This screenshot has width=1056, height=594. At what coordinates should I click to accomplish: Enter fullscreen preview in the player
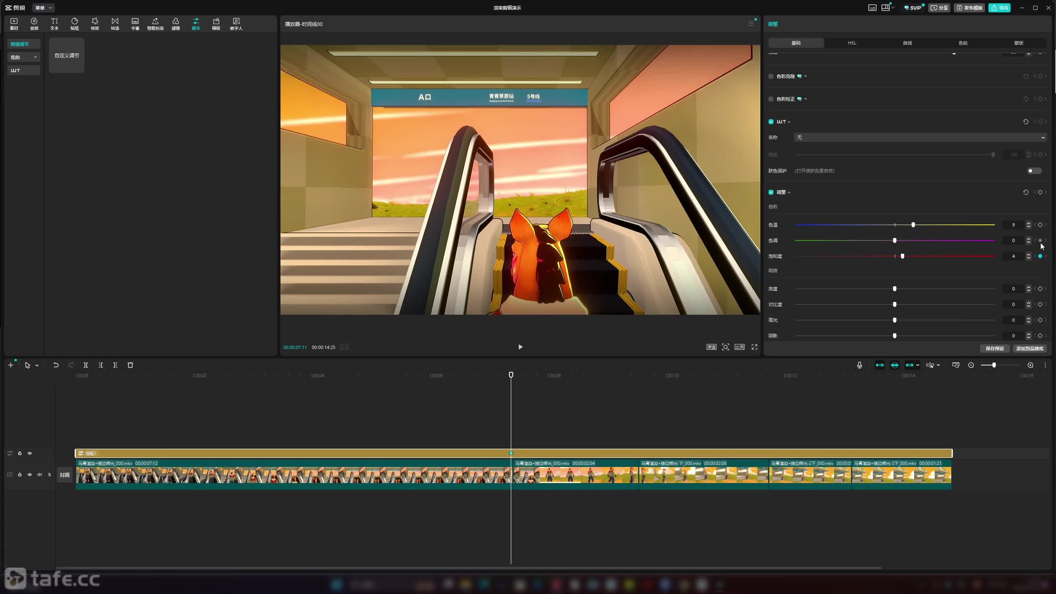point(754,347)
